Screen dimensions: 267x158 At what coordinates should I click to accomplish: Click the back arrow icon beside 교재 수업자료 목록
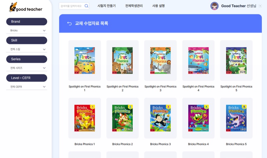pyautogui.click(x=69, y=24)
